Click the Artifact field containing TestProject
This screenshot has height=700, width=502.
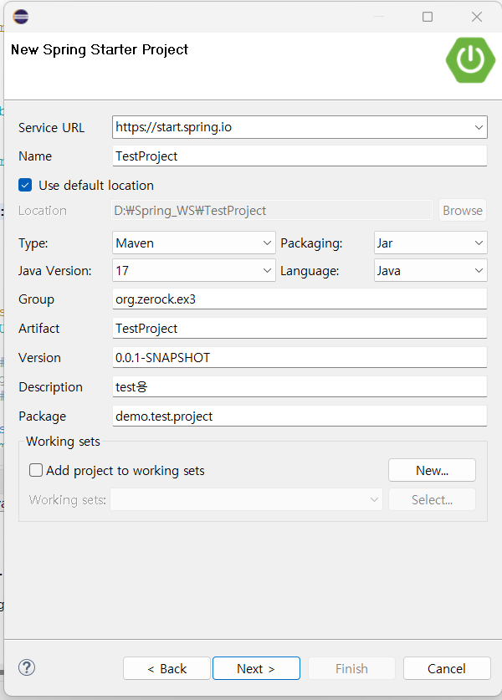click(x=300, y=328)
